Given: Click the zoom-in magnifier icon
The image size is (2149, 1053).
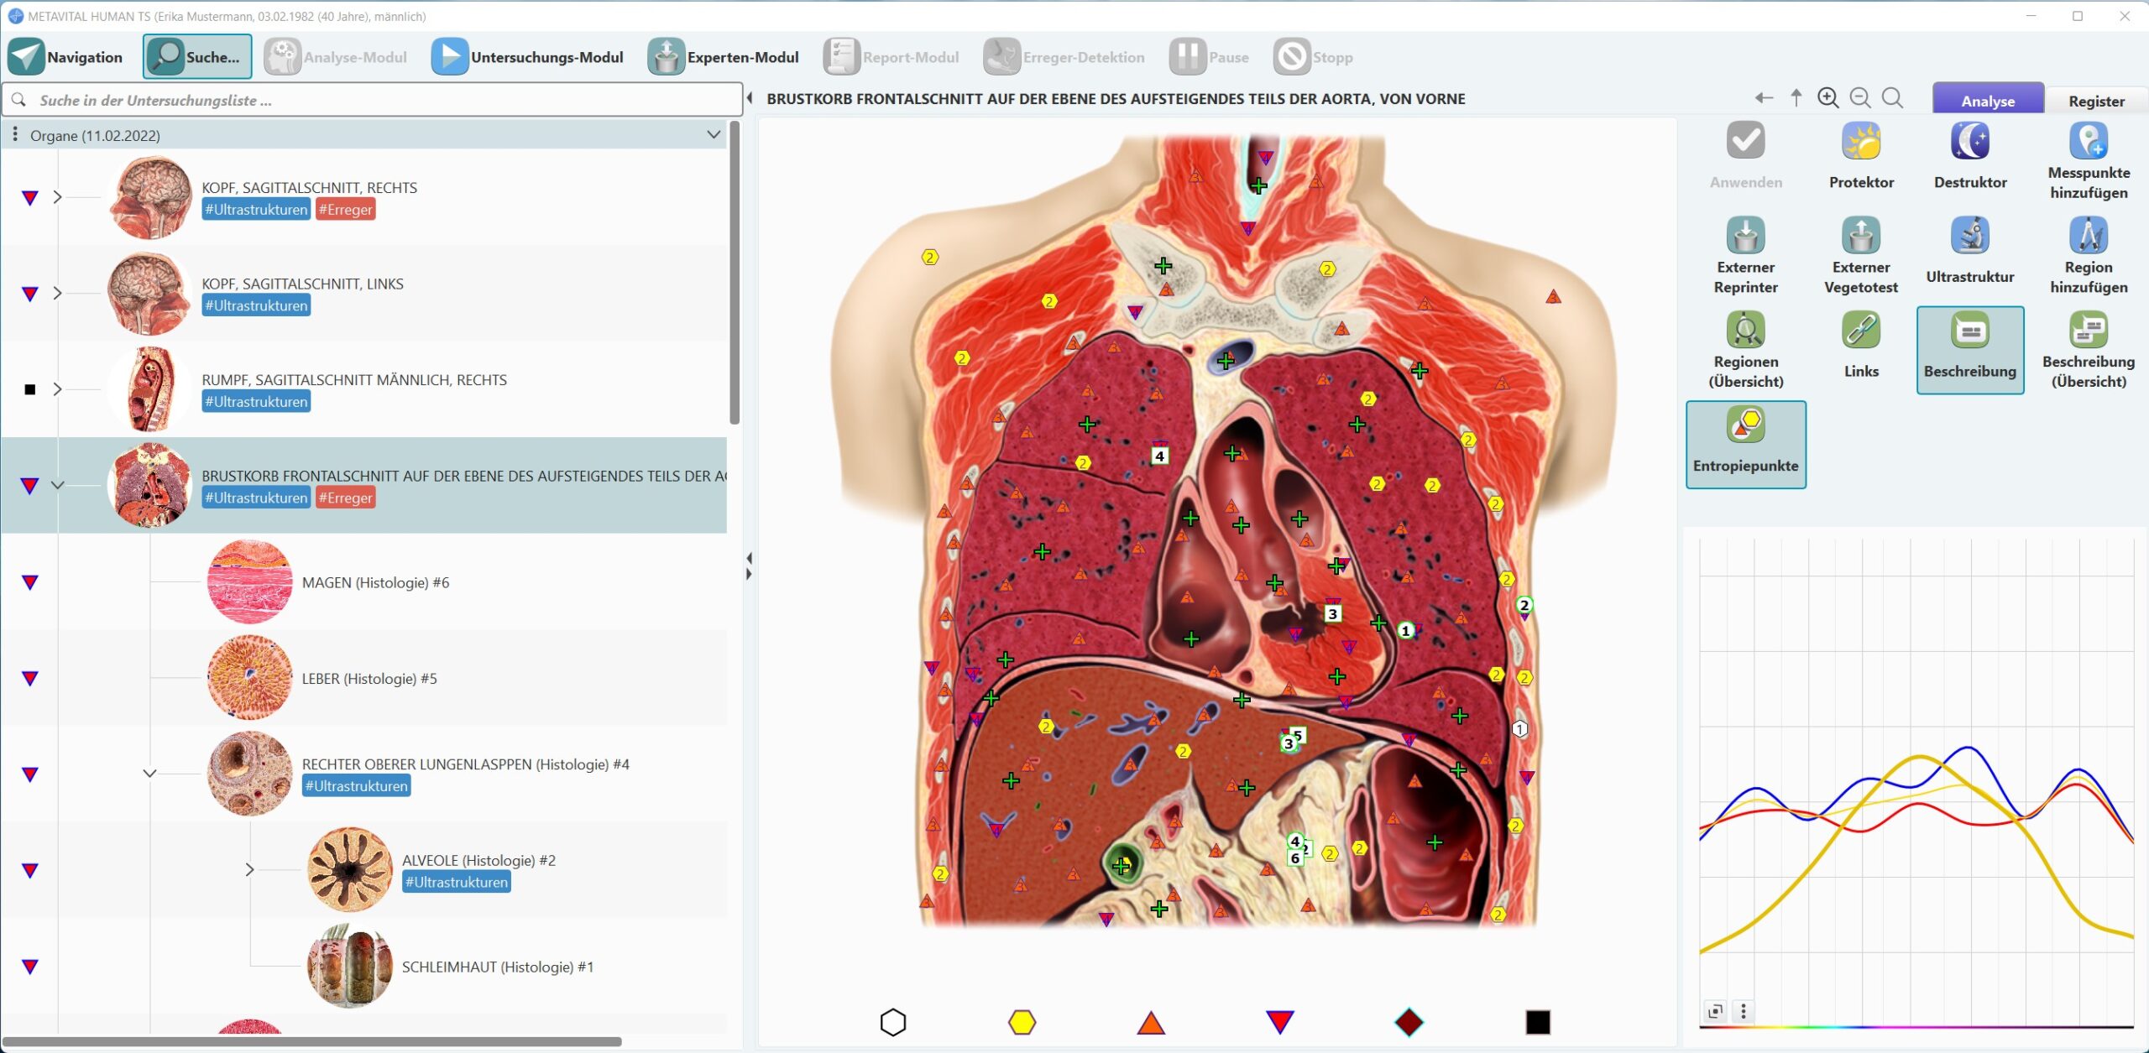Looking at the screenshot, I should click(1827, 98).
